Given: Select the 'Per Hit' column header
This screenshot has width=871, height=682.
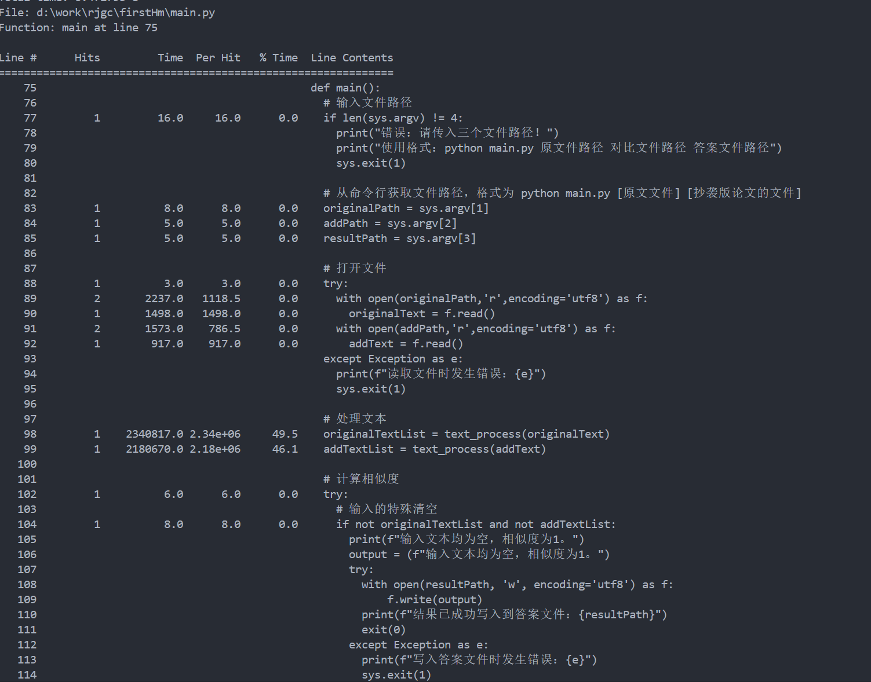Looking at the screenshot, I should [218, 58].
